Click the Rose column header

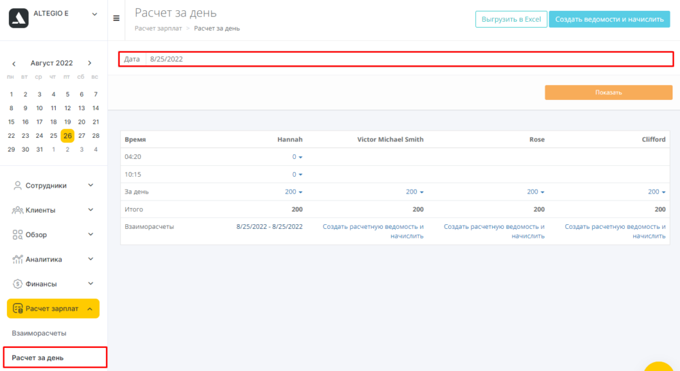click(x=537, y=139)
